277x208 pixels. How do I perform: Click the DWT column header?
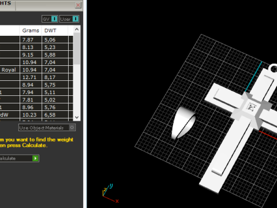coord(55,31)
